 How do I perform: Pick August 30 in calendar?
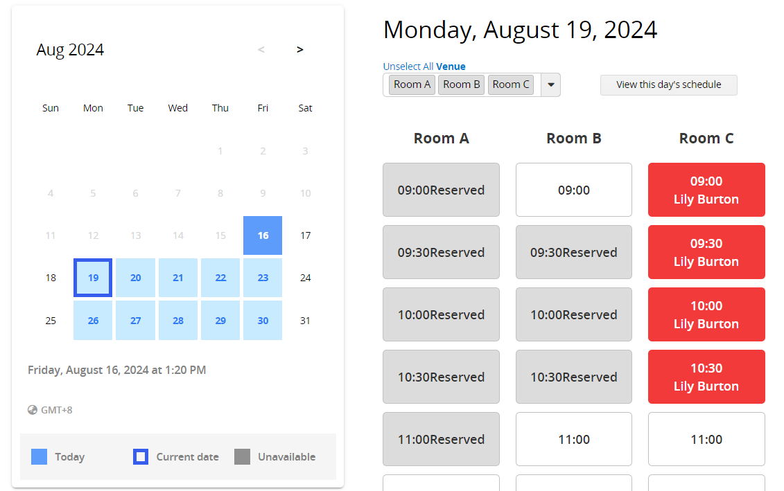263,321
